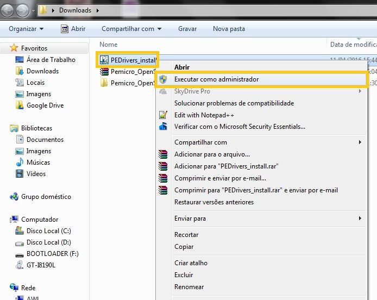Choose Adicionar para "PEDrivers_install.rar"

click(226, 166)
